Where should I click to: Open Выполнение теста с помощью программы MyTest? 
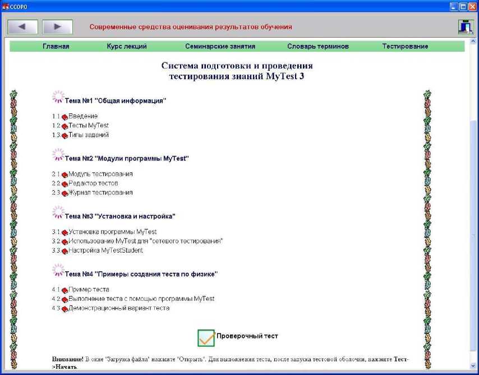coord(141,299)
